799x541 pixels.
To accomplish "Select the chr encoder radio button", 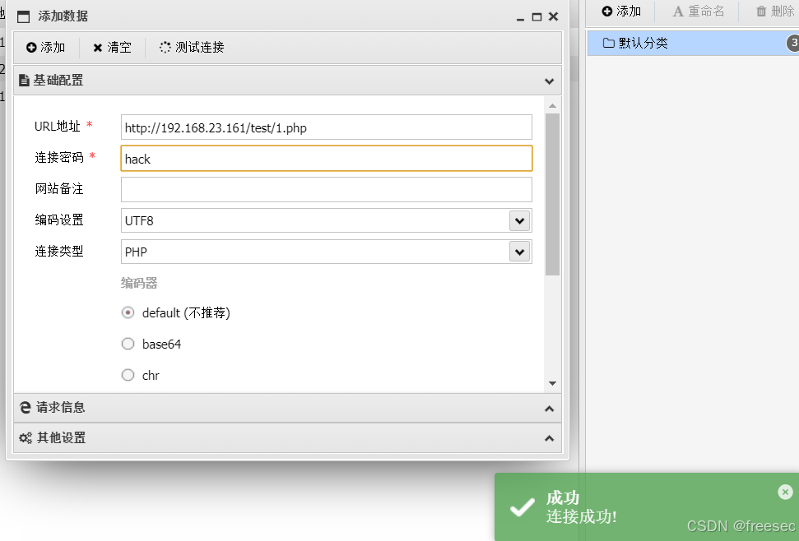I will pos(128,375).
